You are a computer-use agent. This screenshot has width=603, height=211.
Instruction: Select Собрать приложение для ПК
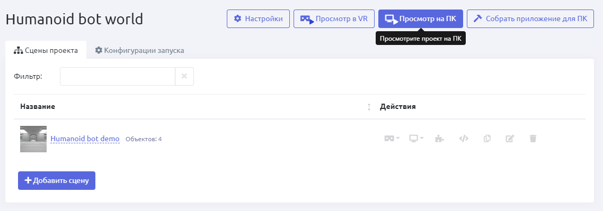[x=530, y=19]
